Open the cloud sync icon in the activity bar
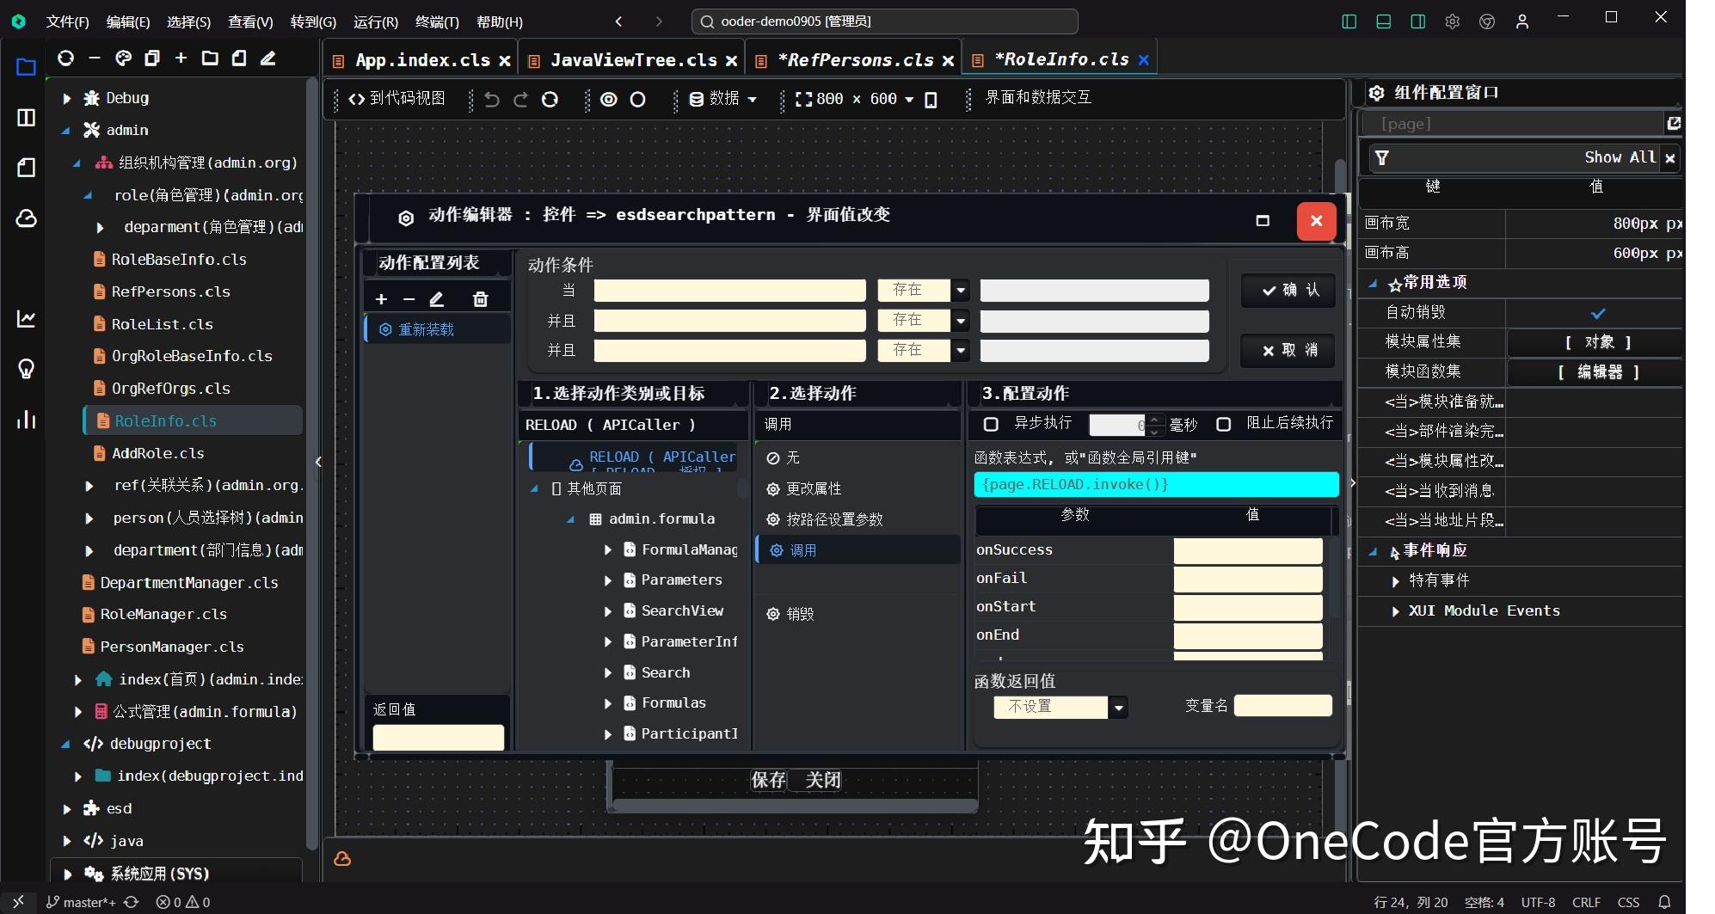Screen dimensions: 1715x914 [25, 218]
